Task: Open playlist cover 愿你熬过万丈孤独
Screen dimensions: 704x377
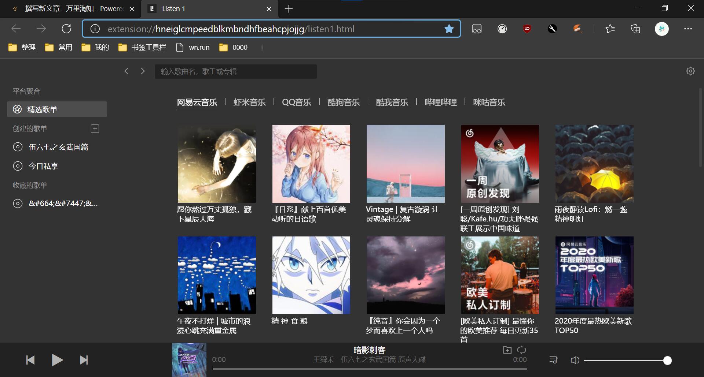Action: 217,164
